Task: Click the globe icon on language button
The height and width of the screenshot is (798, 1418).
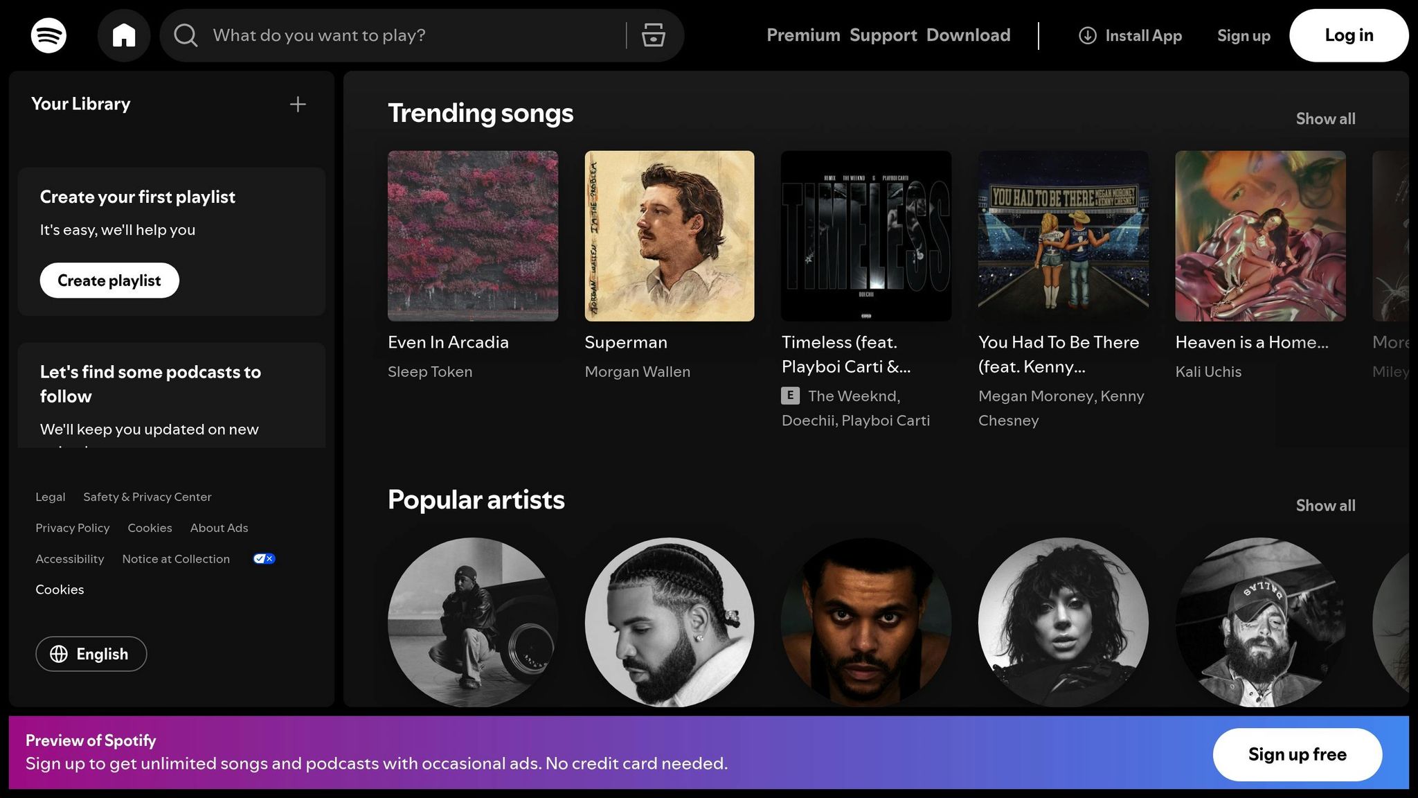Action: 59,654
